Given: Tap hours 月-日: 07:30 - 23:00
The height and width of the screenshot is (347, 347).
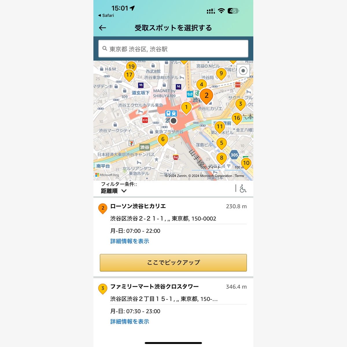Looking at the screenshot, I should [x=135, y=311].
